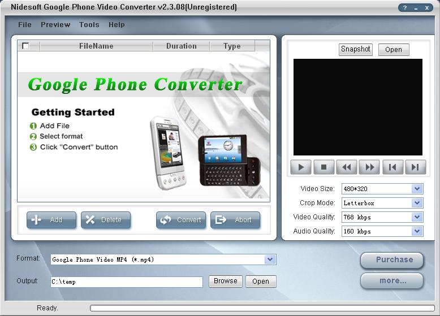The width and height of the screenshot is (440, 316).
Task: Expand the Crop Mode dropdown
Action: pyautogui.click(x=417, y=203)
